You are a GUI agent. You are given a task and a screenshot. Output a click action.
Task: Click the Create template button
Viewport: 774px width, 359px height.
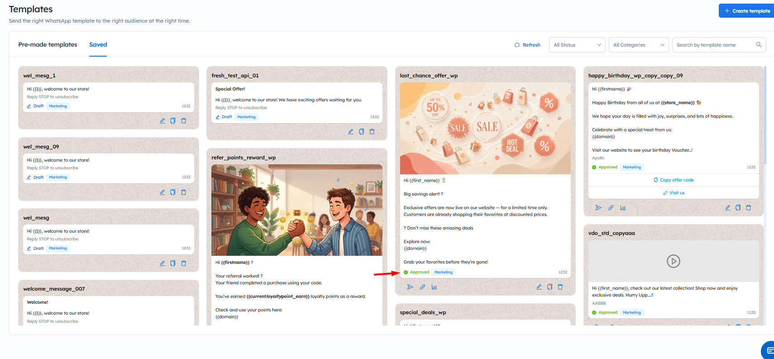pyautogui.click(x=747, y=11)
